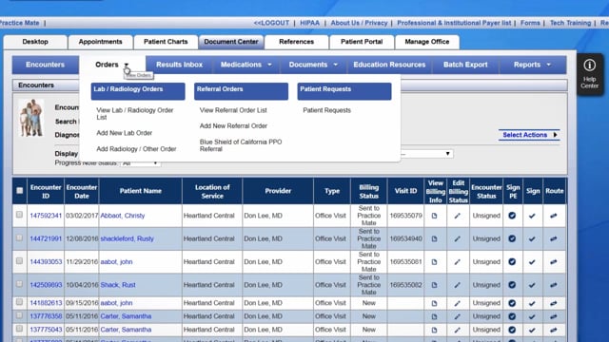This screenshot has width=609, height=342.
Task: Route encounter 137776358
Action: pyautogui.click(x=554, y=316)
